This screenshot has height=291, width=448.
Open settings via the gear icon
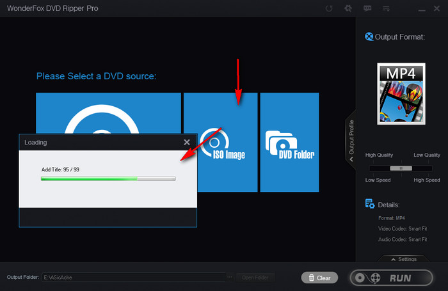tap(348, 9)
